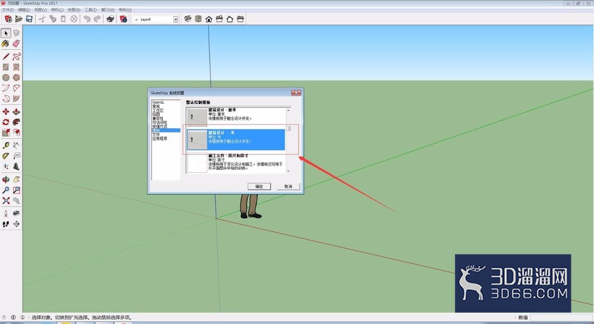
Task: Choose the Make Component tool
Action: click(x=16, y=33)
